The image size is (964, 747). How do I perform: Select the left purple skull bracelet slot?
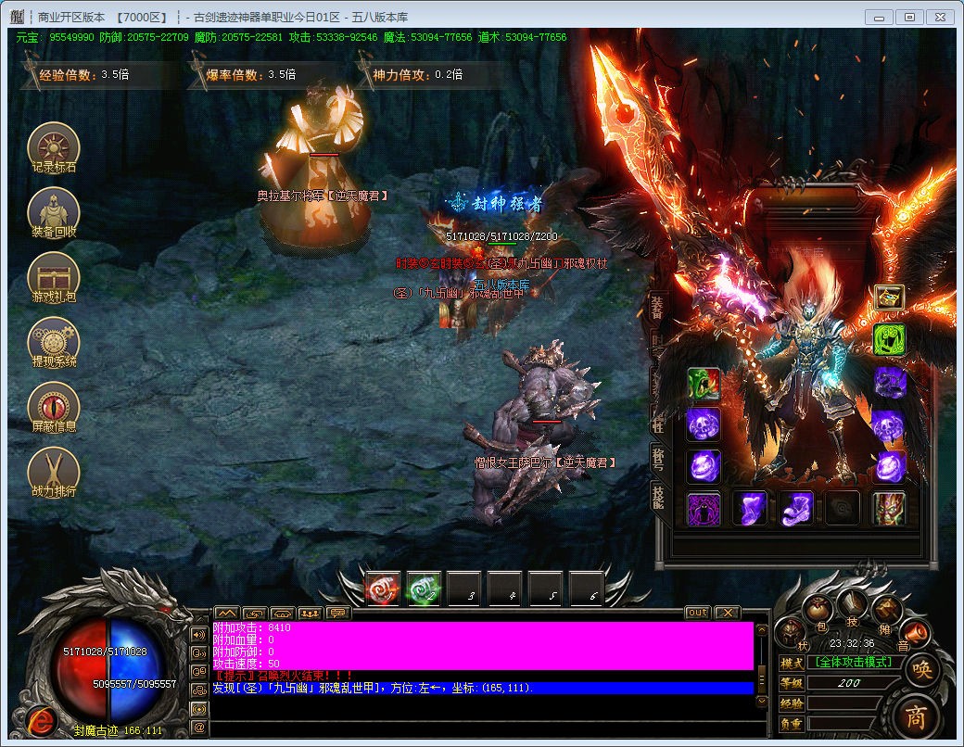(x=704, y=424)
